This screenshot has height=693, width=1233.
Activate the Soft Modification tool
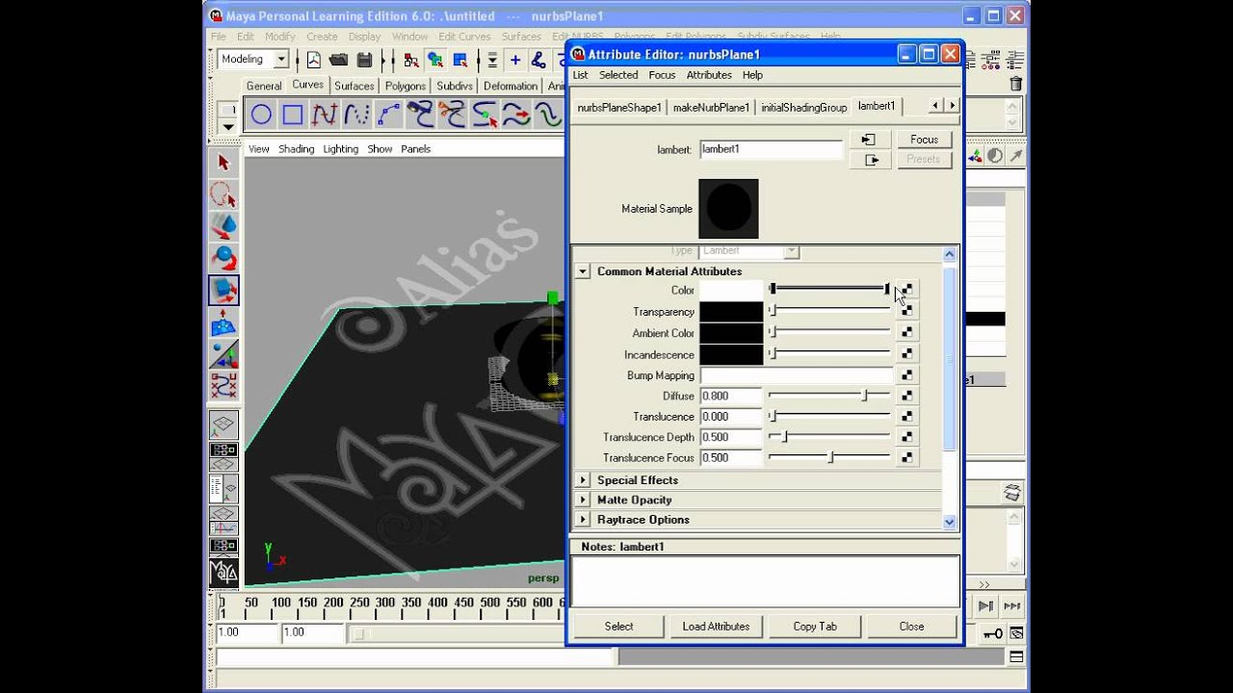coord(223,322)
